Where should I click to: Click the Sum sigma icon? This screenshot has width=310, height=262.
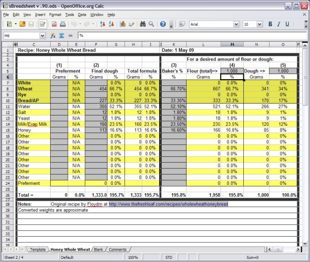[61, 36]
